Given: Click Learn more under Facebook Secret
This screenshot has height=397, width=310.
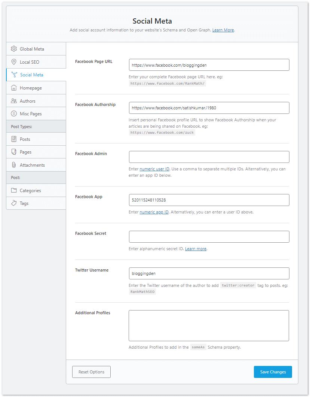Looking at the screenshot, I should [x=196, y=249].
